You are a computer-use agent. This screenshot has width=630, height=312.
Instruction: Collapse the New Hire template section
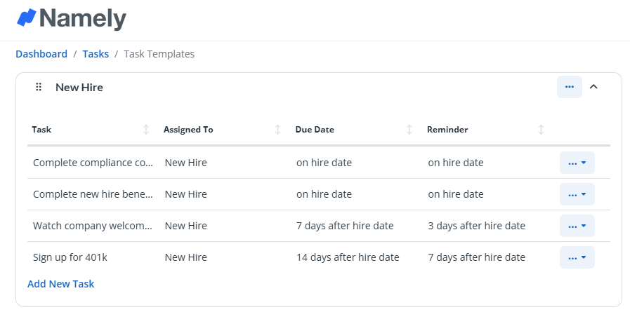tap(593, 87)
